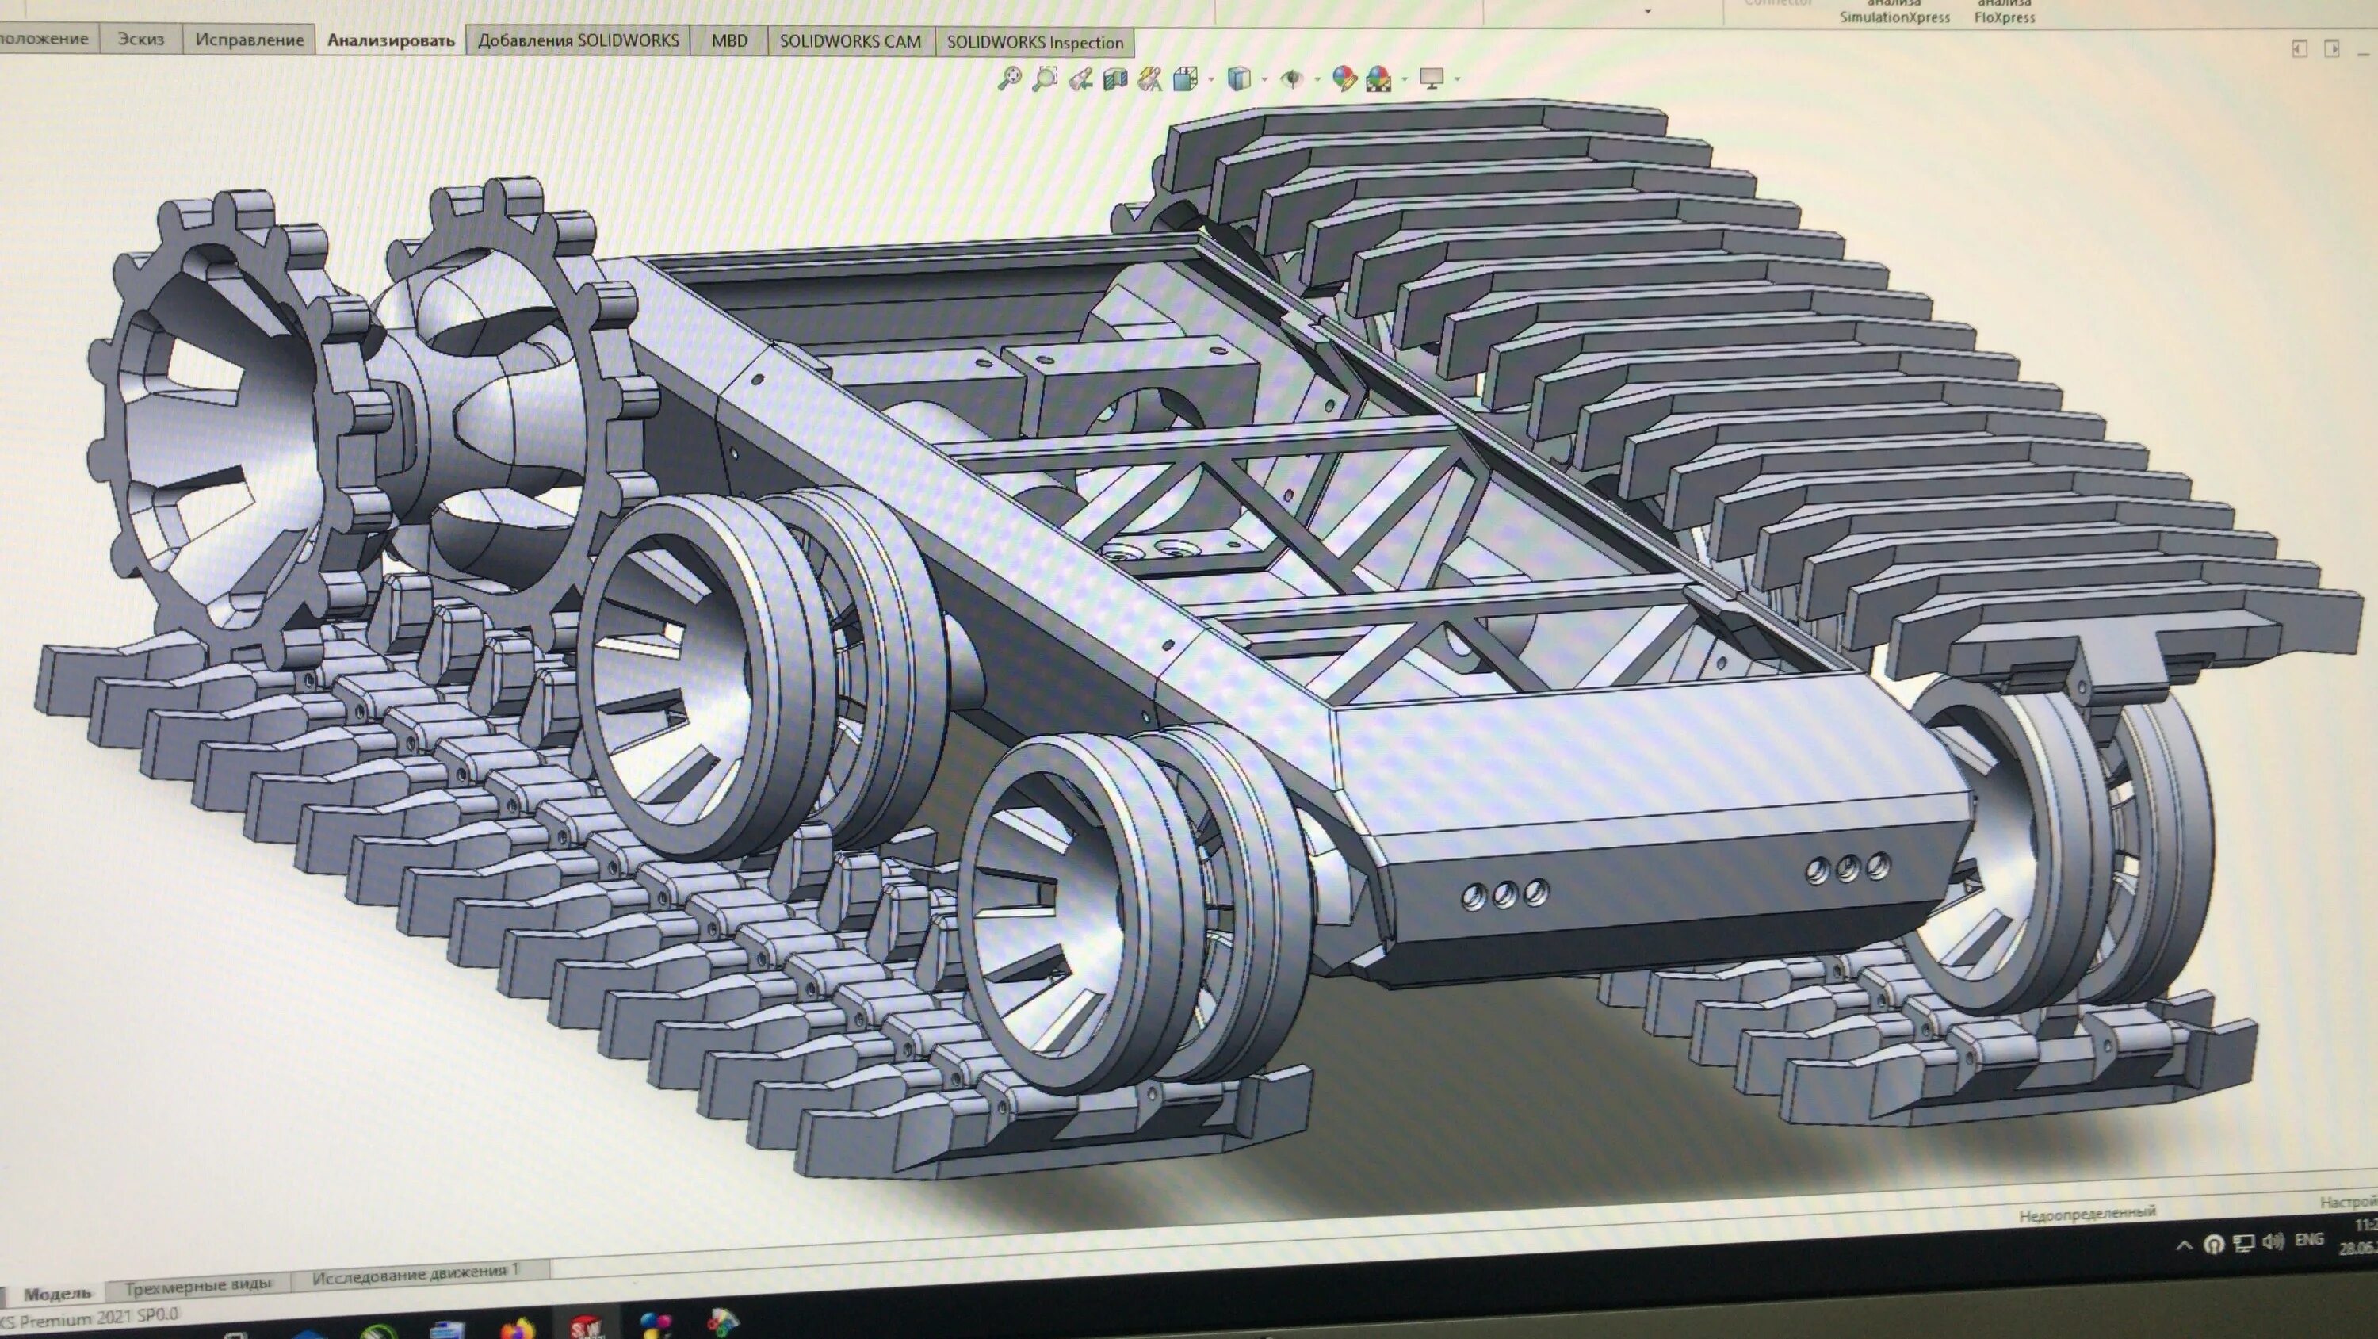2378x1339 pixels.
Task: Click the Edit Appearance color ball icon
Action: click(1344, 79)
